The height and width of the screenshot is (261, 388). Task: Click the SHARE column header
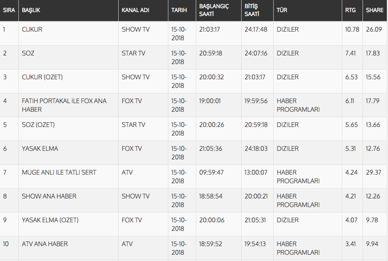374,10
